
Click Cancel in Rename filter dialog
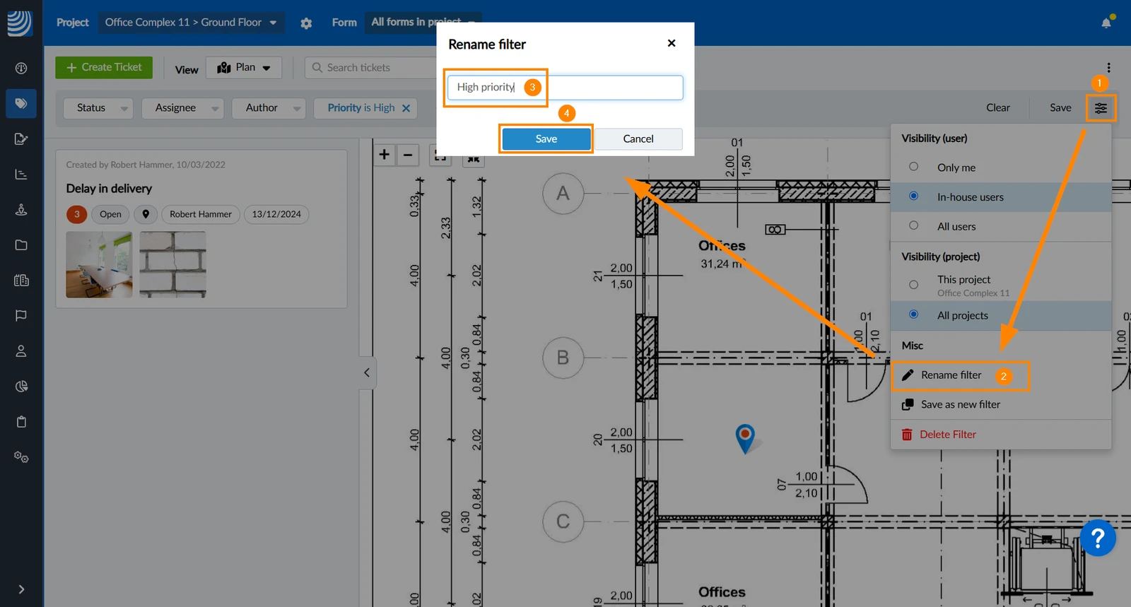point(638,139)
